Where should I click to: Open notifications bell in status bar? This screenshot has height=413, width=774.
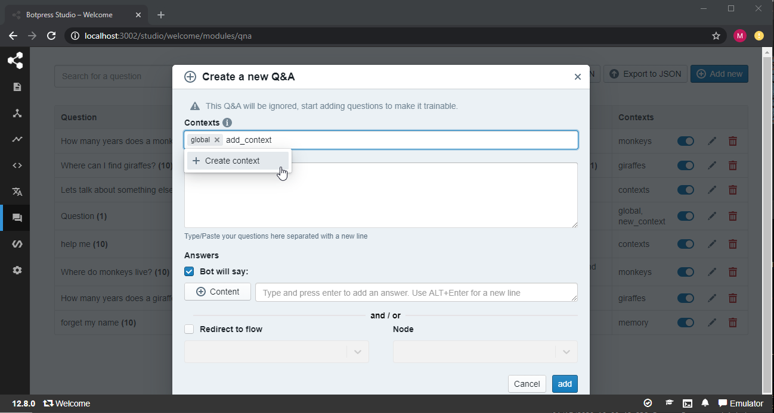pyautogui.click(x=705, y=403)
